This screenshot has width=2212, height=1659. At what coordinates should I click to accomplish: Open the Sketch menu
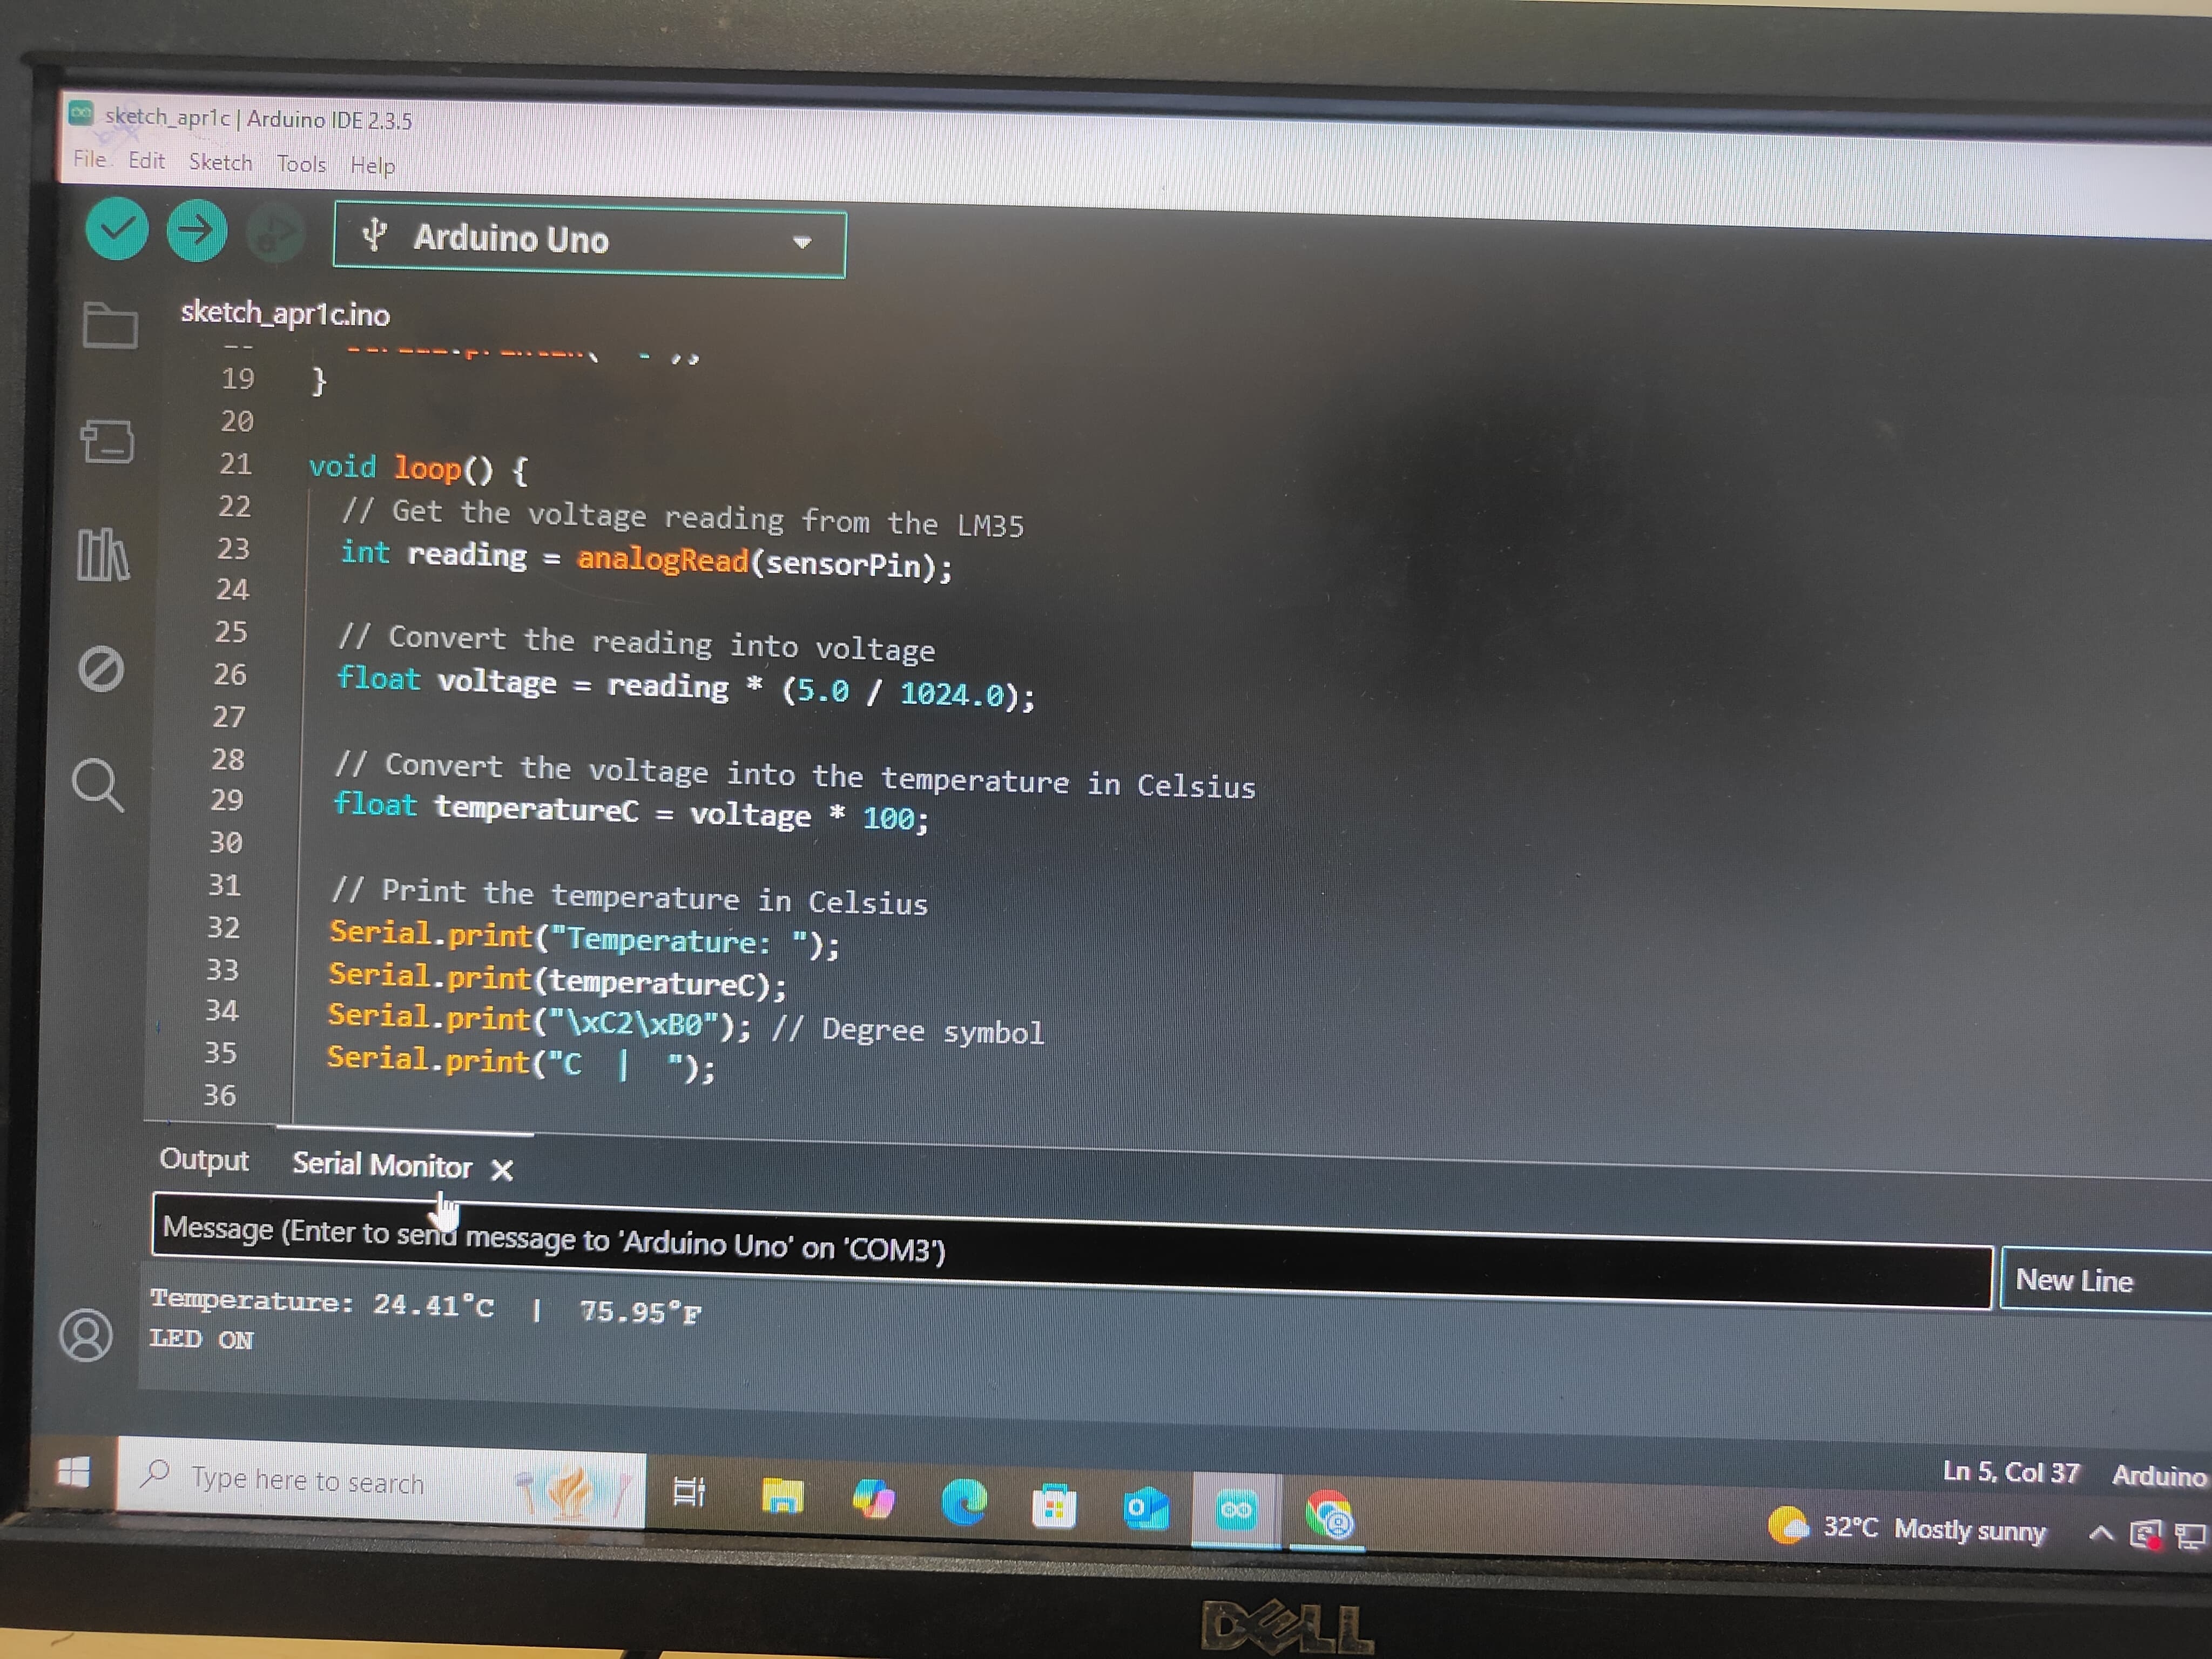[x=220, y=162]
